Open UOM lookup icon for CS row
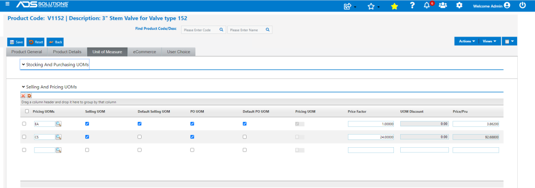The image size is (535, 188). click(59, 137)
